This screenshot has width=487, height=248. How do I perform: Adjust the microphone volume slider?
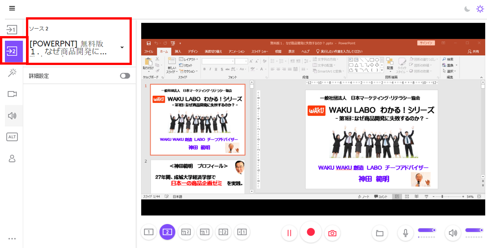427,230
